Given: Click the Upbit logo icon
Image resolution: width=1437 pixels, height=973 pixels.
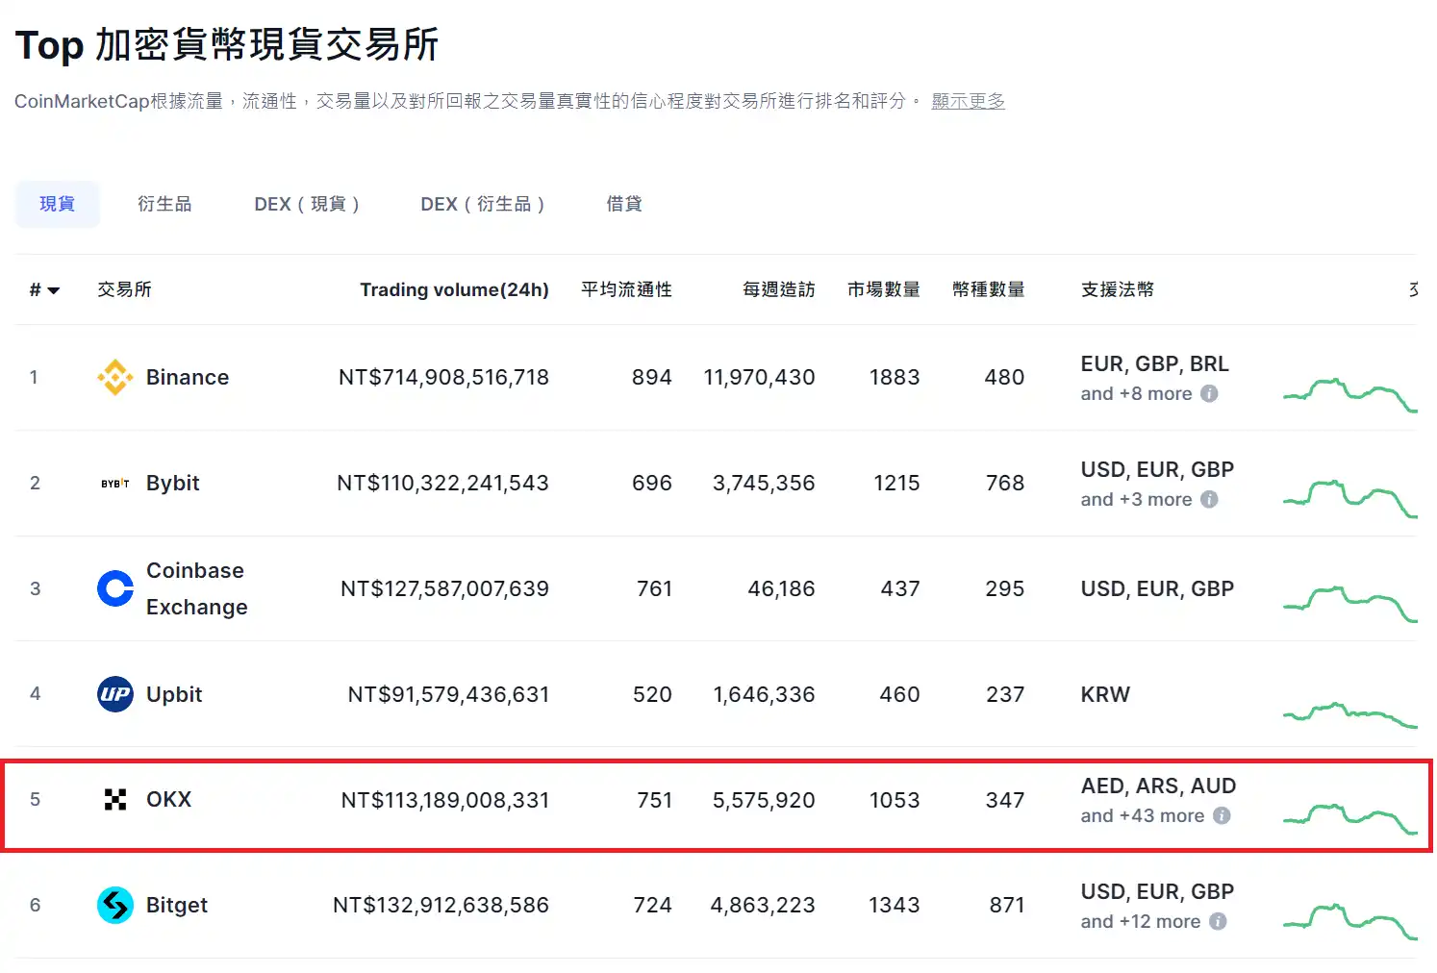Looking at the screenshot, I should pyautogui.click(x=115, y=694).
